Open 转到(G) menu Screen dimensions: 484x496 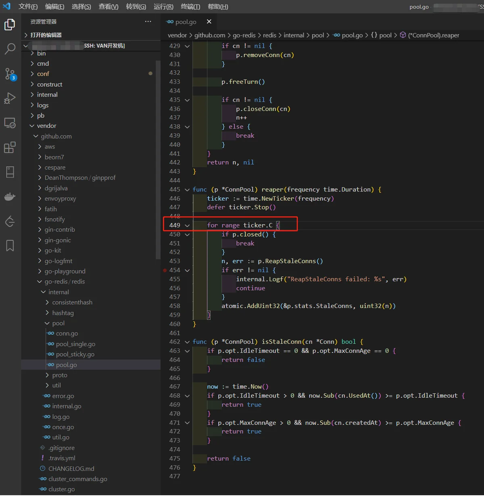tap(136, 6)
